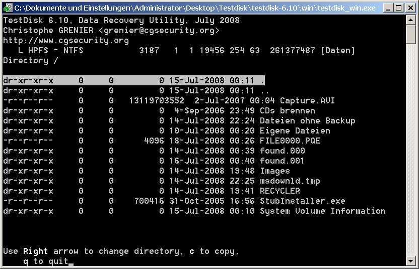419x269 pixels.
Task: Click the 13119703552 file size value
Action: point(157,101)
